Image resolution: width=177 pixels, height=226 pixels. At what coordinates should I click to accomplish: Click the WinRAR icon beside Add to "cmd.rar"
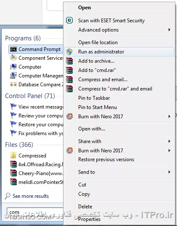click(69, 70)
